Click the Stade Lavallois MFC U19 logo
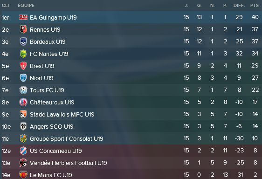The image size is (262, 179). pyautogui.click(x=23, y=114)
